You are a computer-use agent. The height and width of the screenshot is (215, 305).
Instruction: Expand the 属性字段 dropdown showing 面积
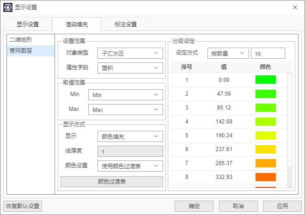tap(130, 68)
